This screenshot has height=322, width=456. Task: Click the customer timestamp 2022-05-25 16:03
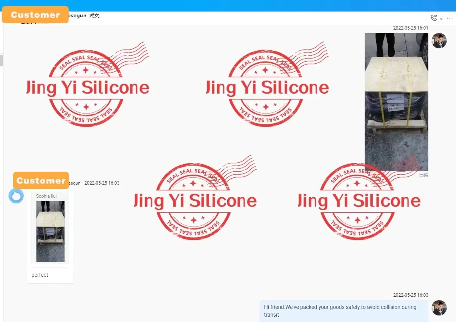[102, 183]
